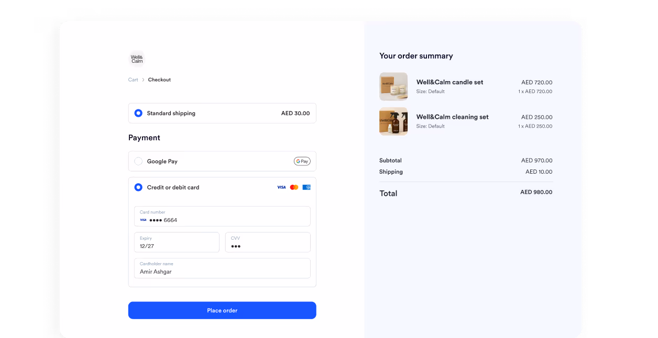Click the Checkout breadcrumb label
Screen dimensions: 658x338
pyautogui.click(x=159, y=80)
